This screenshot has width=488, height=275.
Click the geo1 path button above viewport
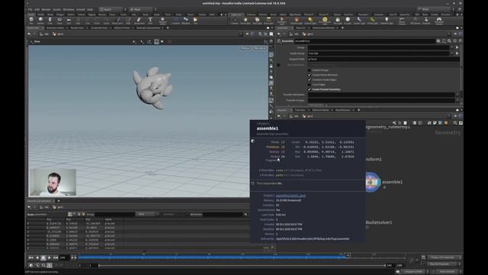click(x=58, y=34)
